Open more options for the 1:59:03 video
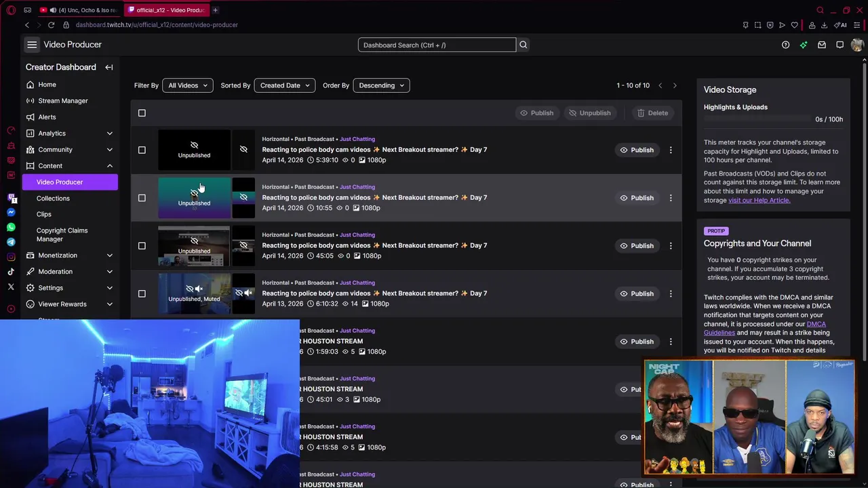Image resolution: width=868 pixels, height=488 pixels. point(671,342)
